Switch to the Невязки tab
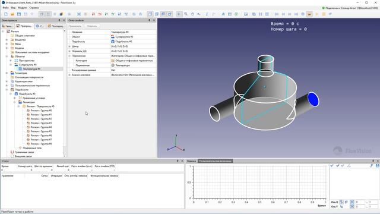Viewport: 380px width, 214px height. 191,161
